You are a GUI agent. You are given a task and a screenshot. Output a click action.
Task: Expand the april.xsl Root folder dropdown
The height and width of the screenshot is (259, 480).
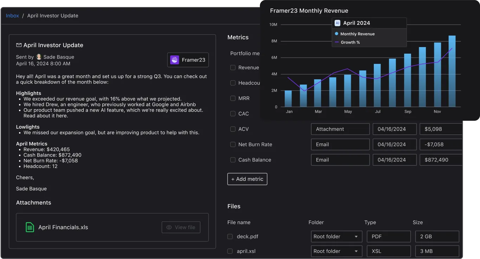click(x=336, y=251)
